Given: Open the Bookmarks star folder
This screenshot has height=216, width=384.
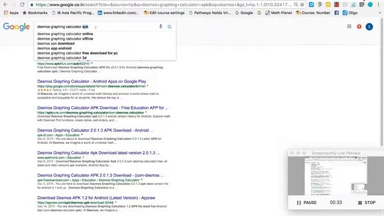Looking at the screenshot, I should 35,13.
